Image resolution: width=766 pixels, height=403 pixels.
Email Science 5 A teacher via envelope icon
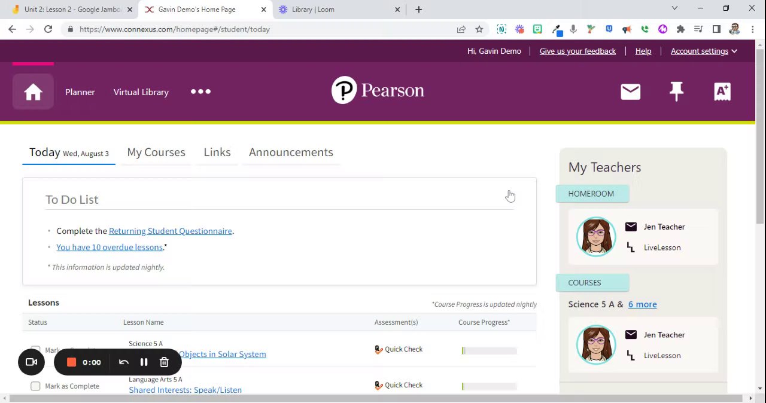(x=631, y=335)
